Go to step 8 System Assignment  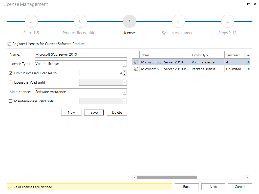tap(178, 21)
